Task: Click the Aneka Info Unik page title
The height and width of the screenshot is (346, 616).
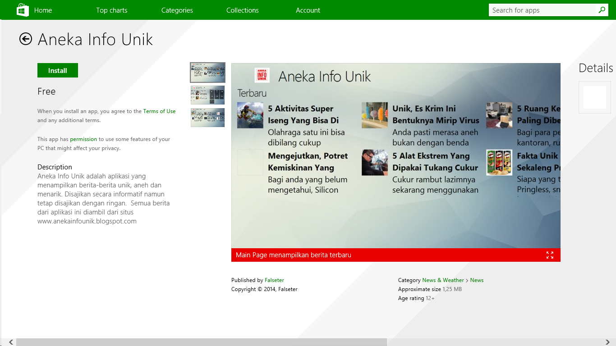Action: (95, 39)
